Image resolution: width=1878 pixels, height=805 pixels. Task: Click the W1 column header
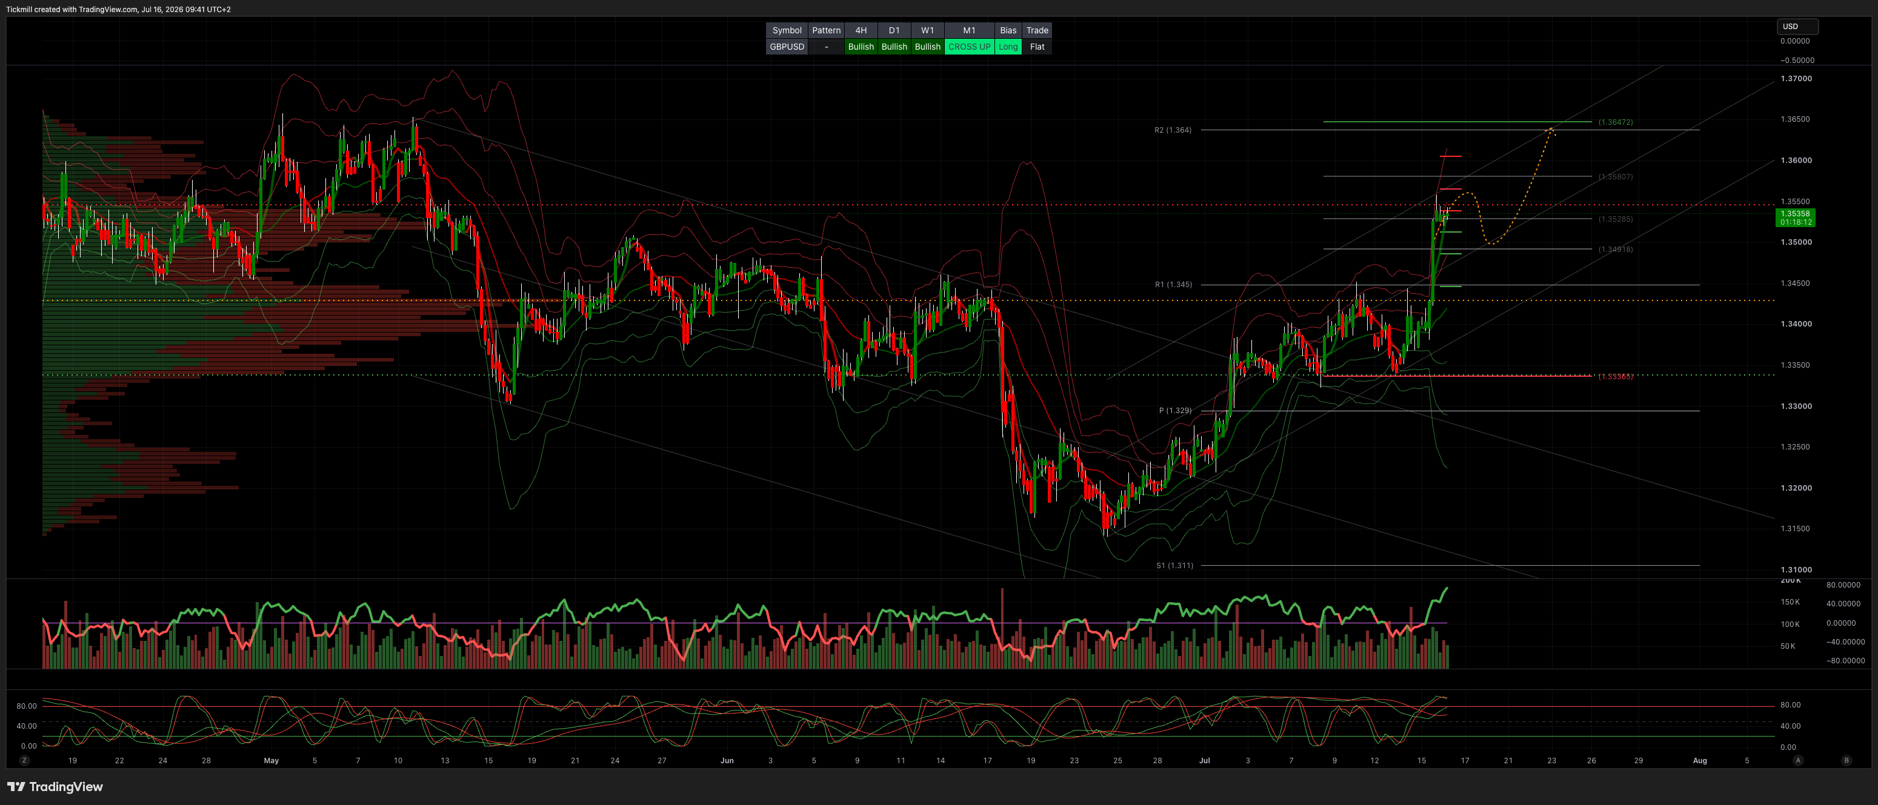pyautogui.click(x=927, y=30)
